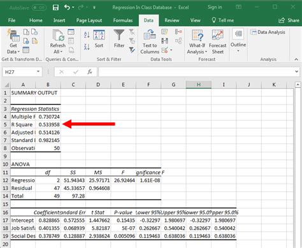302x248 pixels.
Task: Click the Forecast Sheet icon
Action: click(x=217, y=35)
